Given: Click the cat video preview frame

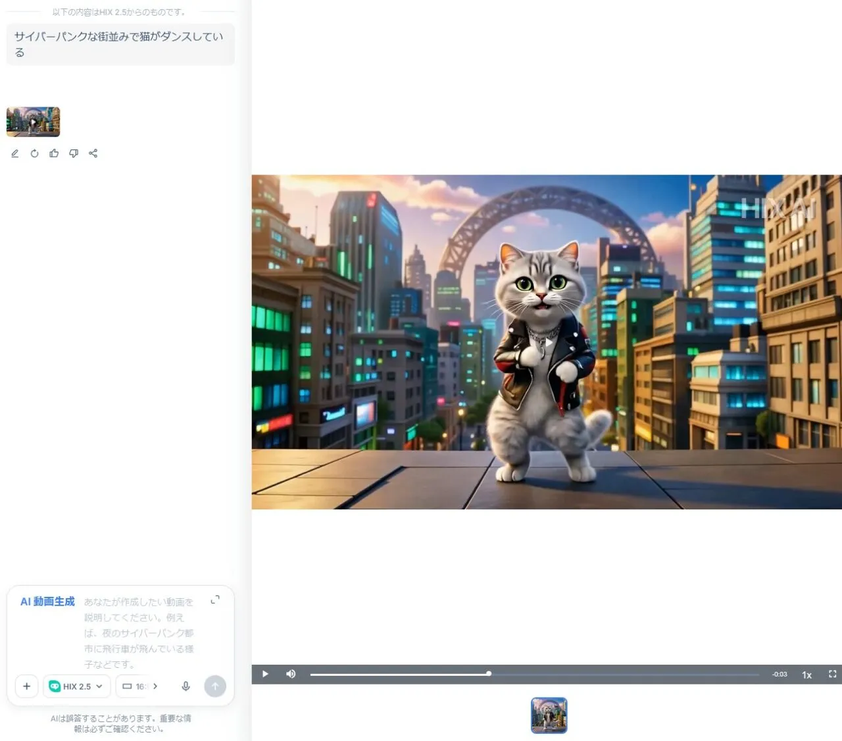Looking at the screenshot, I should (546, 342).
